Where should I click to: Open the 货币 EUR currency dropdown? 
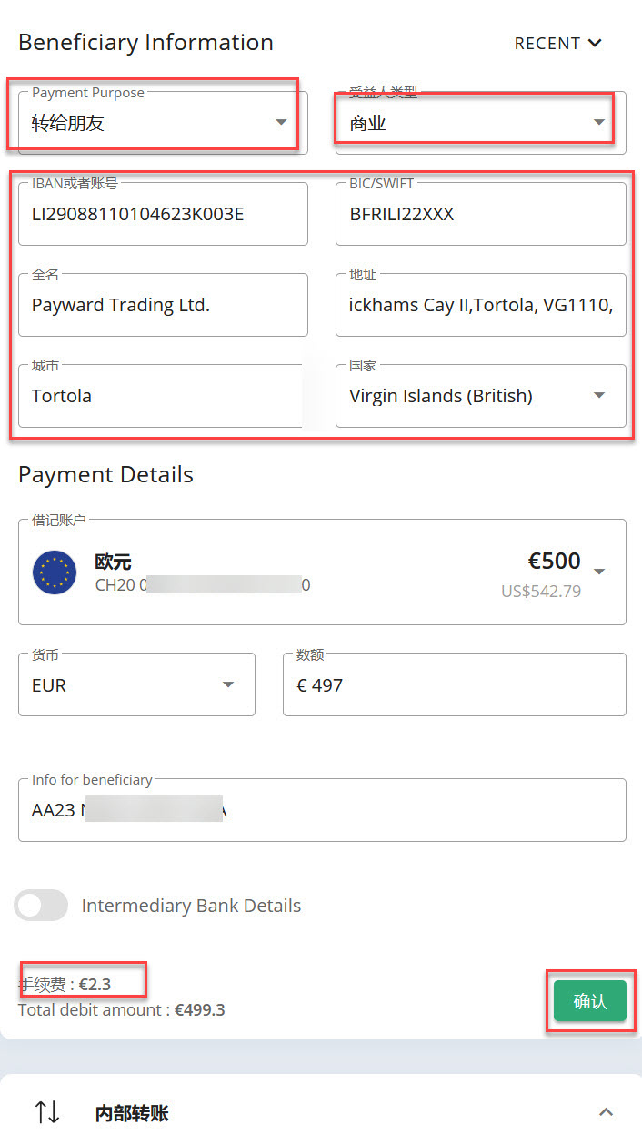pyautogui.click(x=136, y=684)
